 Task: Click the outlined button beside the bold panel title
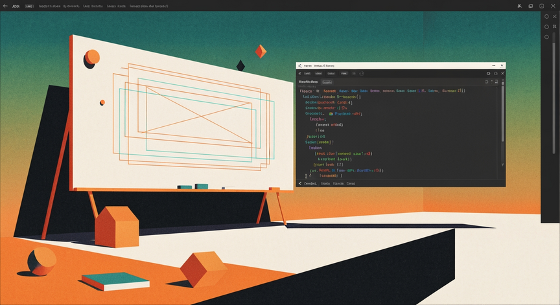coord(327,82)
